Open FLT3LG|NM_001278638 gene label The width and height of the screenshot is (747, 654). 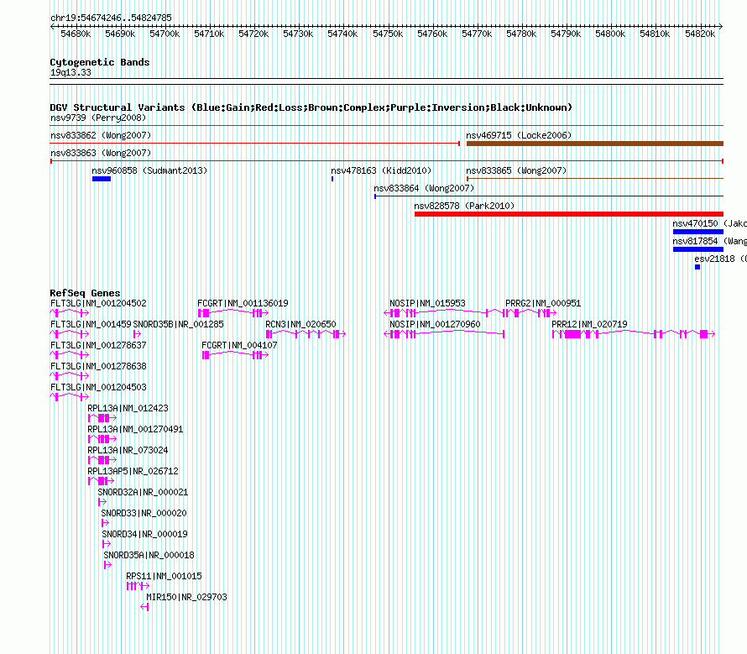tap(98, 366)
